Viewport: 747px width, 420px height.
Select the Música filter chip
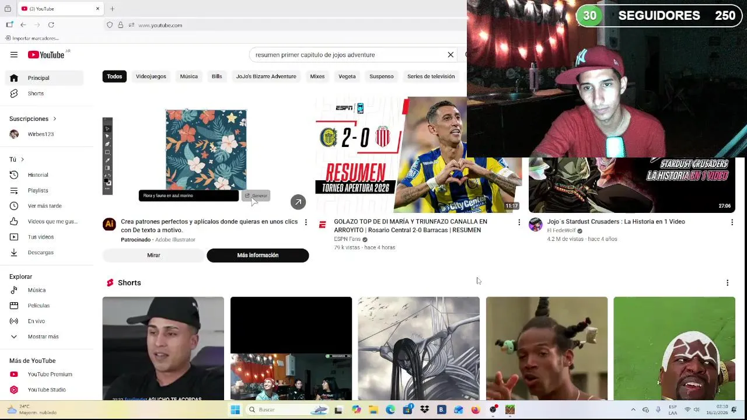(189, 76)
